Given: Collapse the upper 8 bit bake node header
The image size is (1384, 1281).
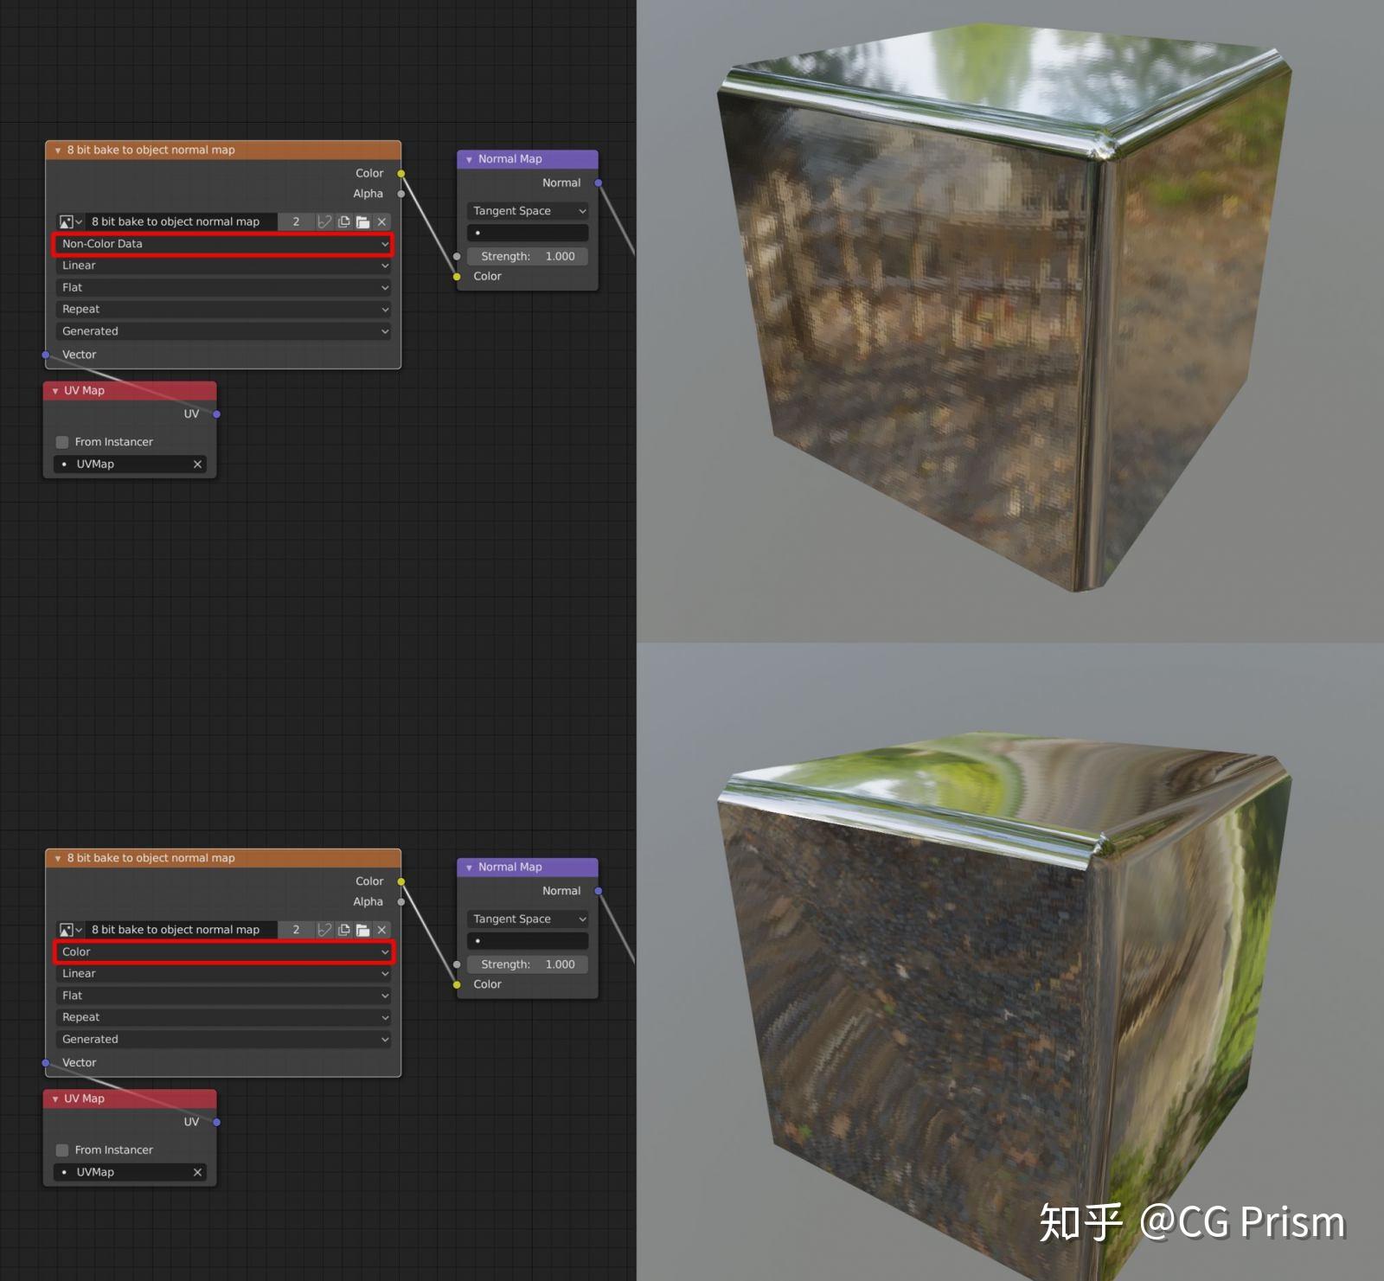Looking at the screenshot, I should 58,150.
